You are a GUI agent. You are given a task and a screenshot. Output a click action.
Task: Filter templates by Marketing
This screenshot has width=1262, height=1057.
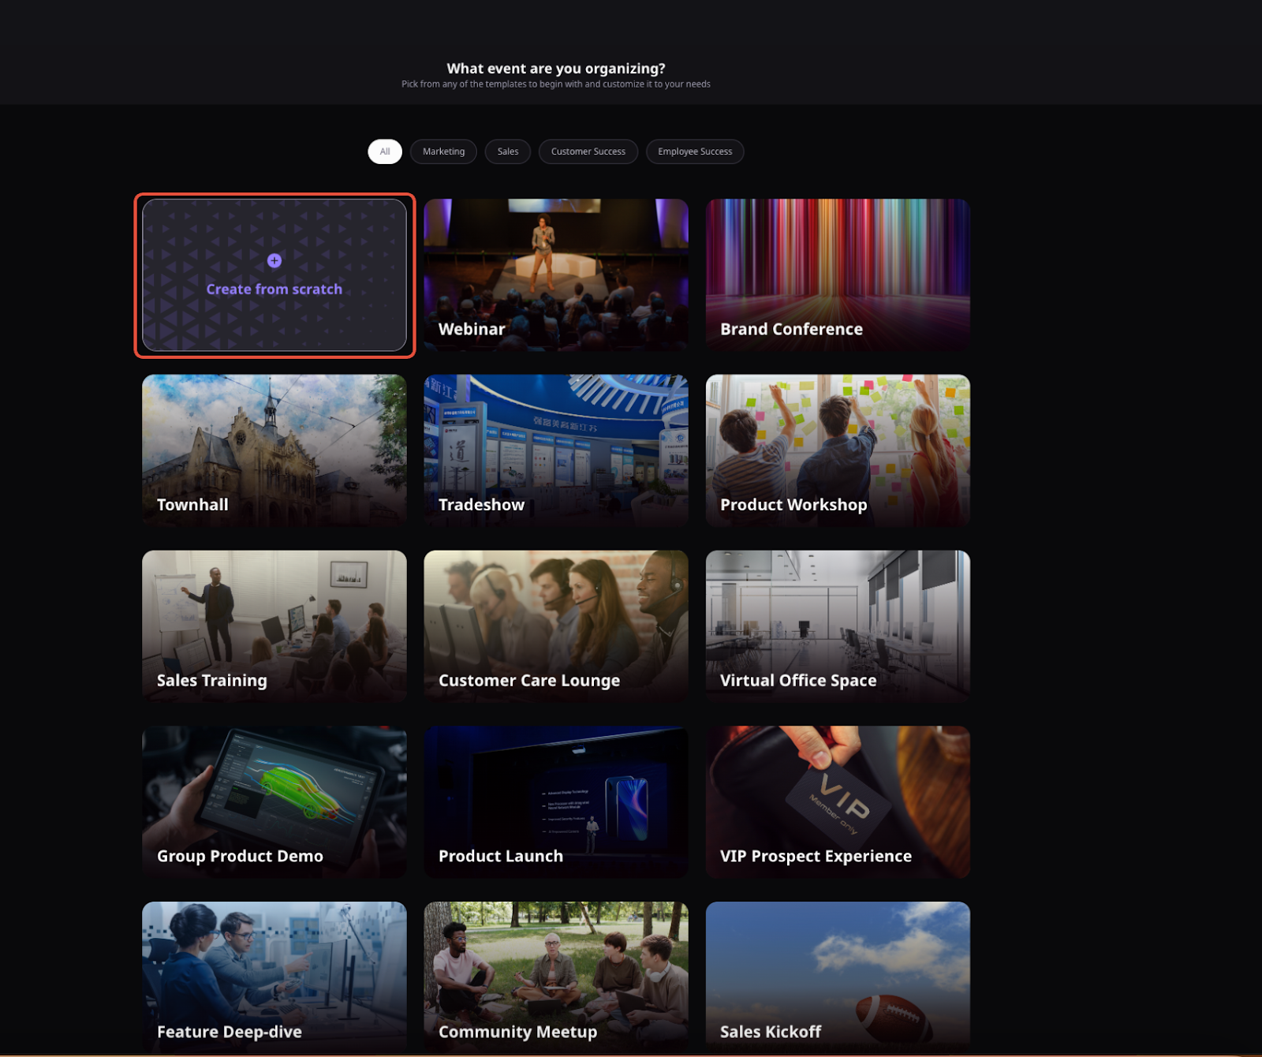[443, 151]
